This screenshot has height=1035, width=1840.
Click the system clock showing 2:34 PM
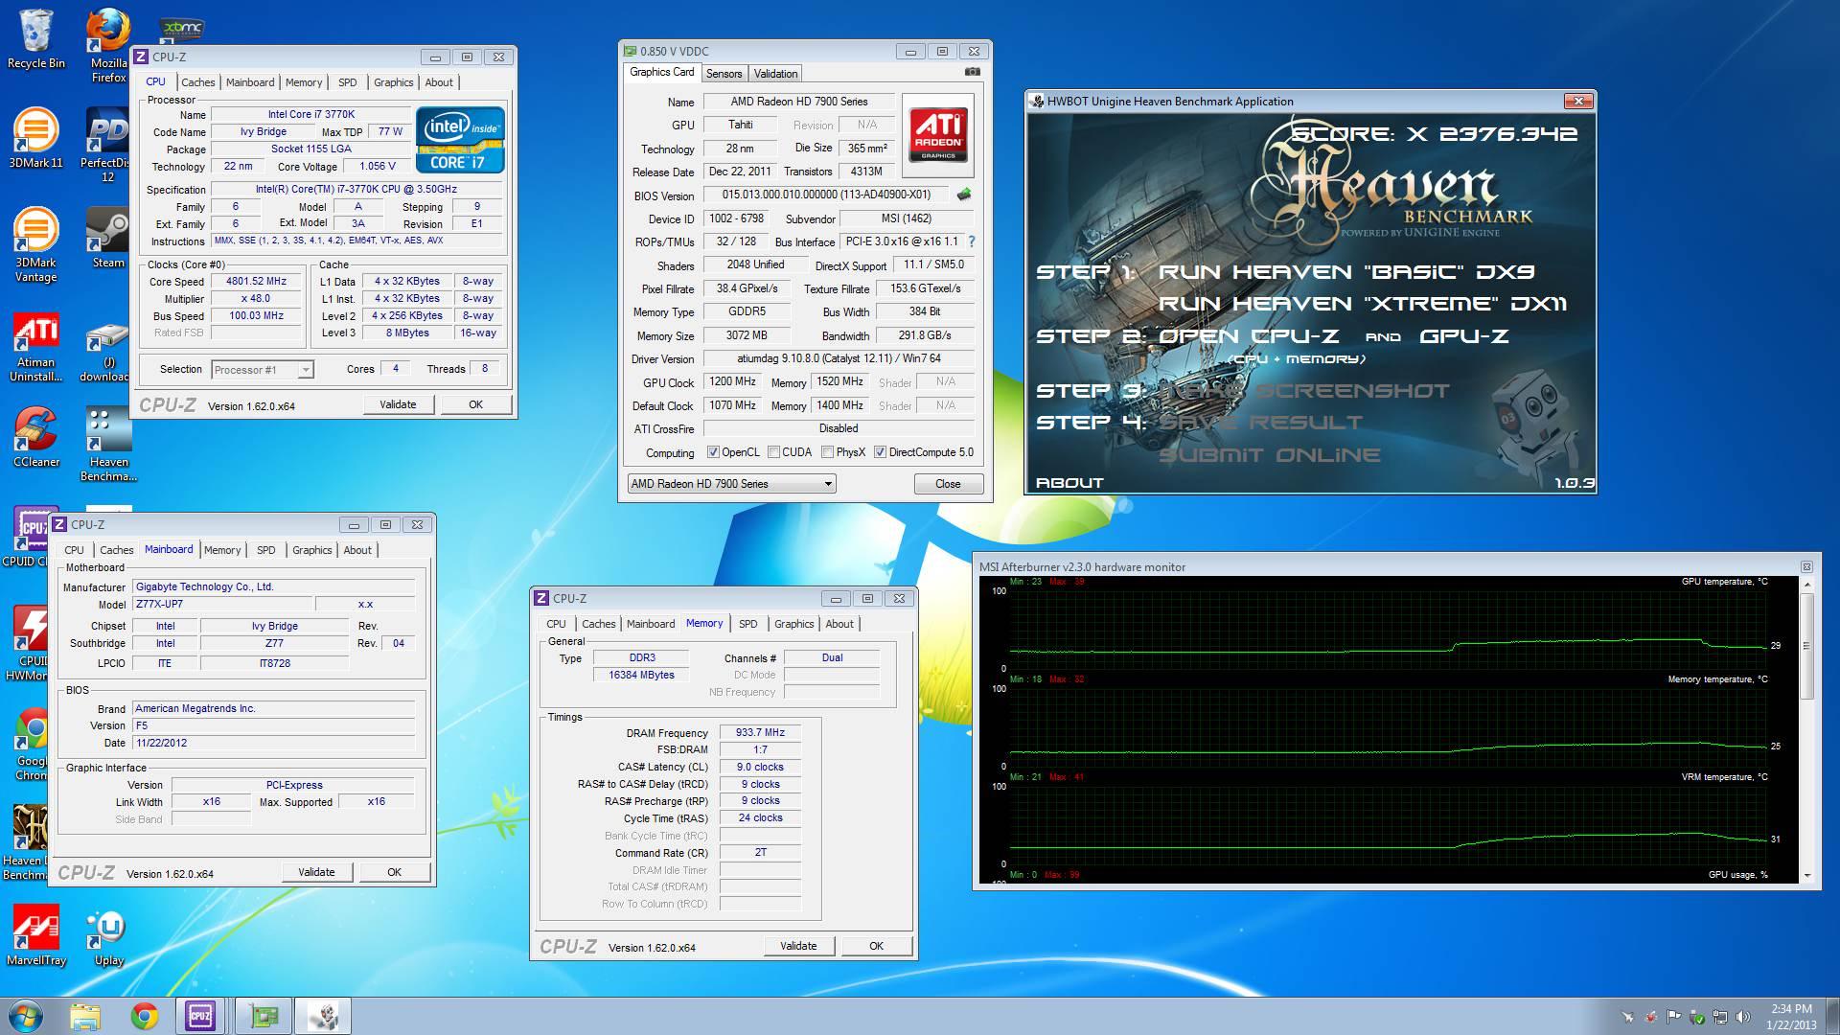pyautogui.click(x=1791, y=1009)
